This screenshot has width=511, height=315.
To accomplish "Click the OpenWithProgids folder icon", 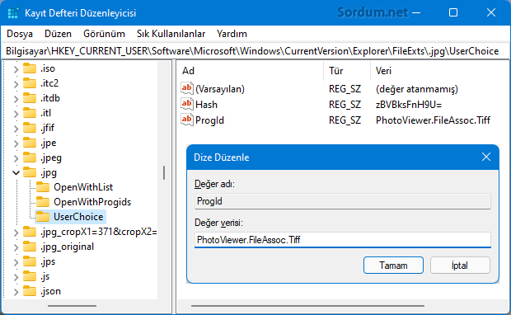I will (x=43, y=202).
